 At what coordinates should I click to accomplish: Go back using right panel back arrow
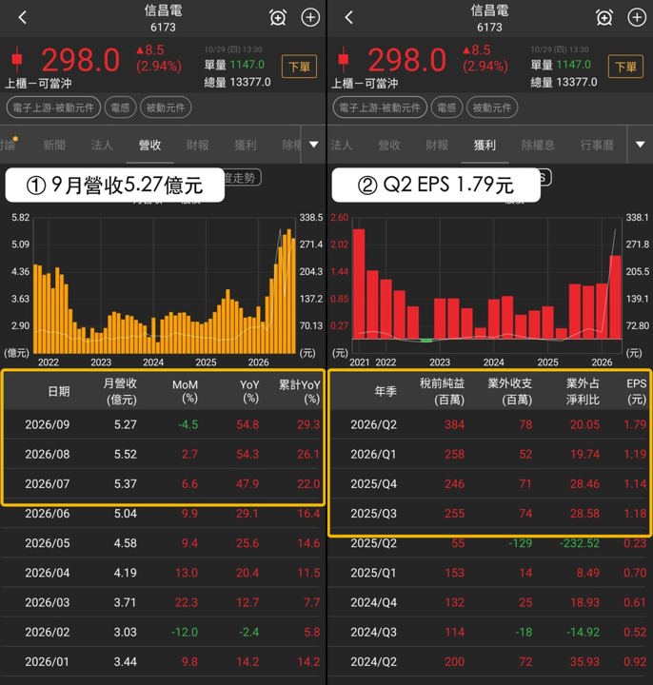tap(348, 17)
